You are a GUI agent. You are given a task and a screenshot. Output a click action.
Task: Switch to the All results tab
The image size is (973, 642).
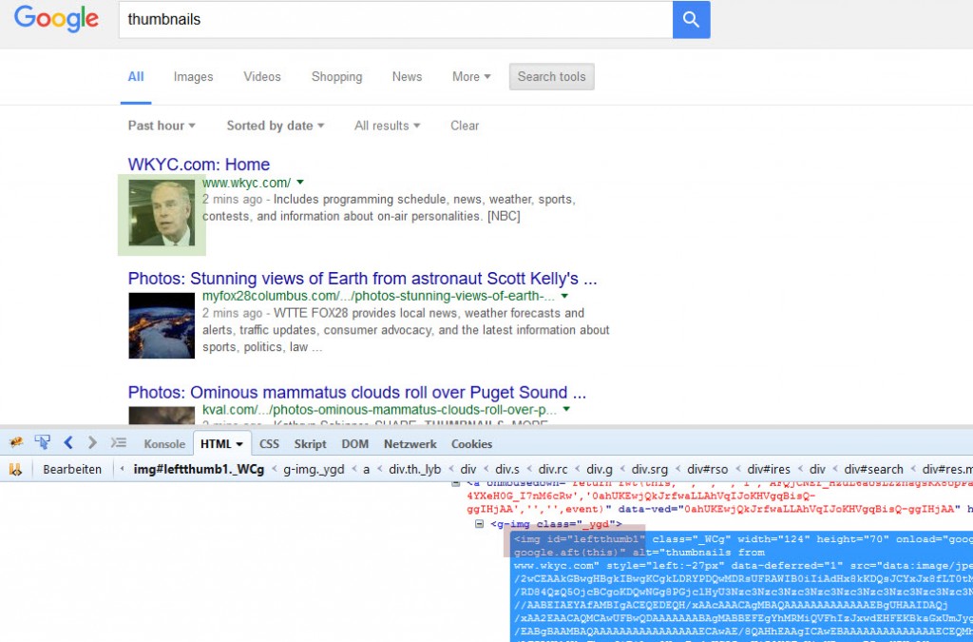(x=136, y=76)
